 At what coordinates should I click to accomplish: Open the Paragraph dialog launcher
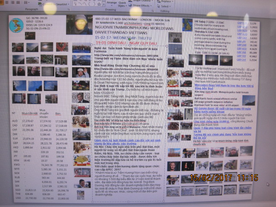point(69,9)
